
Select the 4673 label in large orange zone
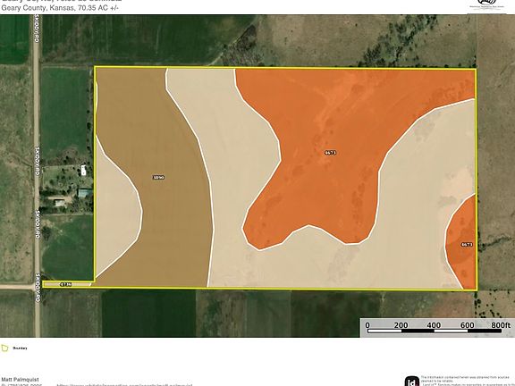(331, 153)
